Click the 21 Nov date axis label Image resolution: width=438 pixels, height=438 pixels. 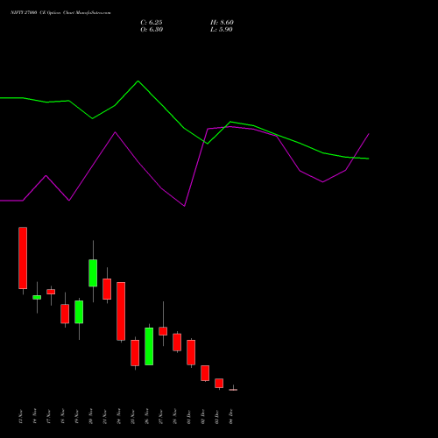click(x=105, y=416)
